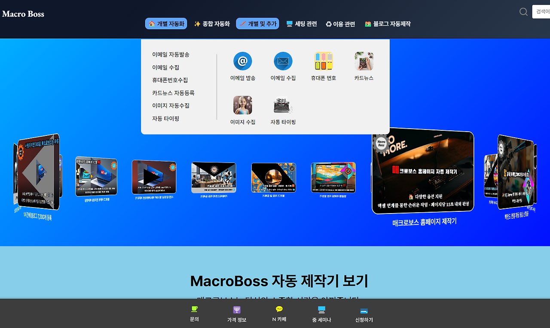Click the MacroBoss 자동 제작기 보기 heading
Viewport: 550px width, 328px height.
(x=279, y=281)
